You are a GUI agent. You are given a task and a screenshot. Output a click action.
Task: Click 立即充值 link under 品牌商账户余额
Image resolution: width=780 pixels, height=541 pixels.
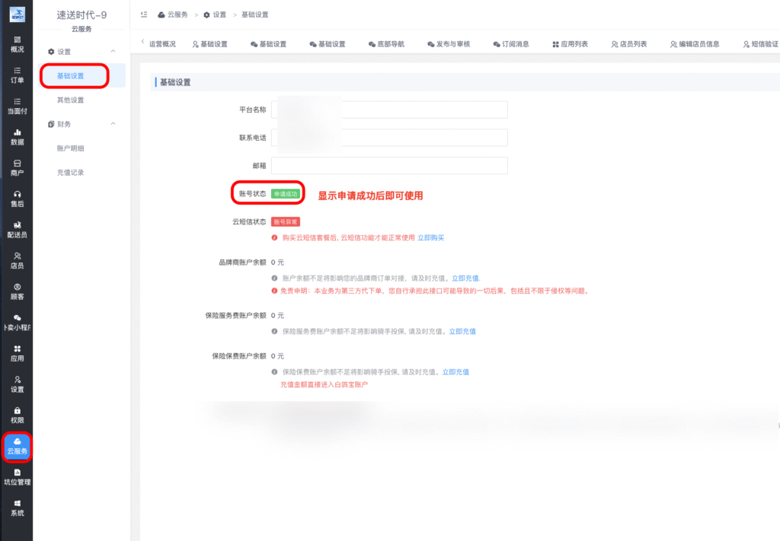[465, 278]
